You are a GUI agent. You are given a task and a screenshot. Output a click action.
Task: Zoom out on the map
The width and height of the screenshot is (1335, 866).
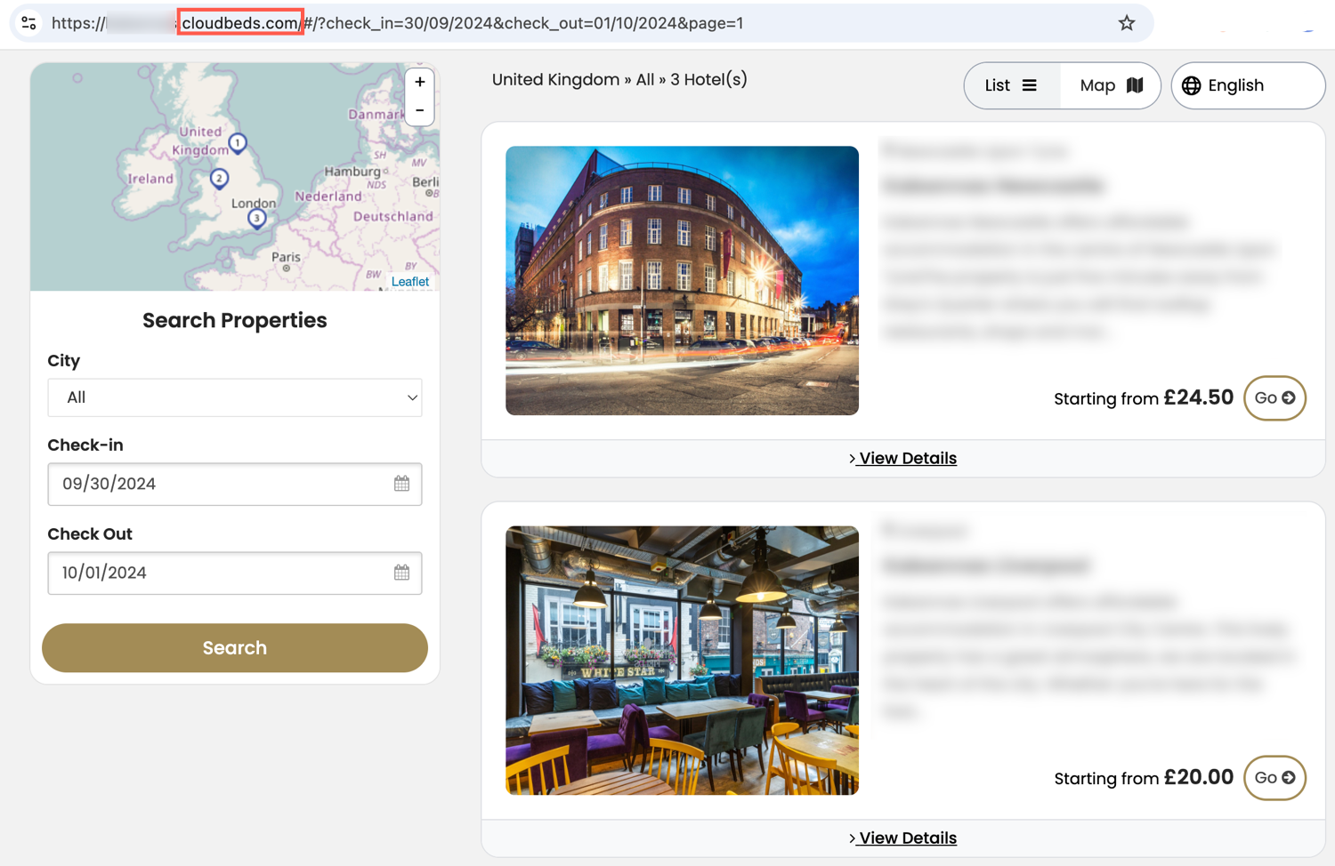[x=419, y=111]
